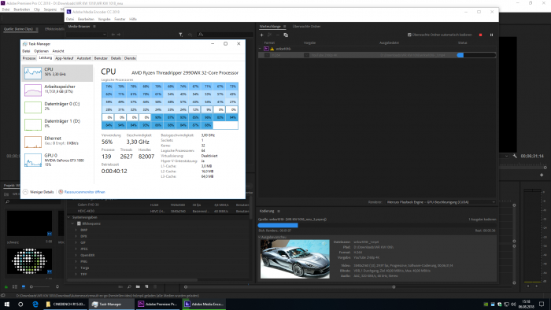The width and height of the screenshot is (551, 310).
Task: Click the filter funnel icon in Media-Browser
Action: 180,35
